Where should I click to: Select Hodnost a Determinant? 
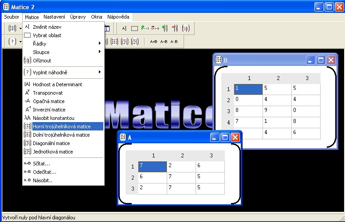tap(63, 84)
